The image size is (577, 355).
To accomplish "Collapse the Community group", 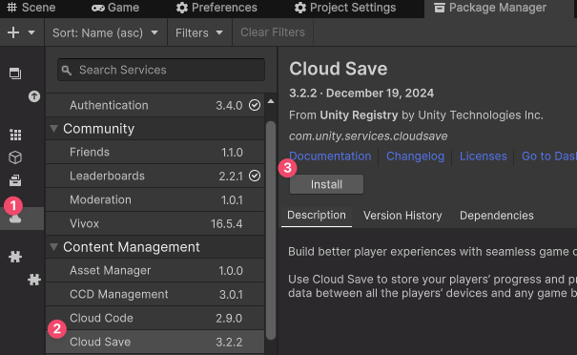I will [x=54, y=129].
